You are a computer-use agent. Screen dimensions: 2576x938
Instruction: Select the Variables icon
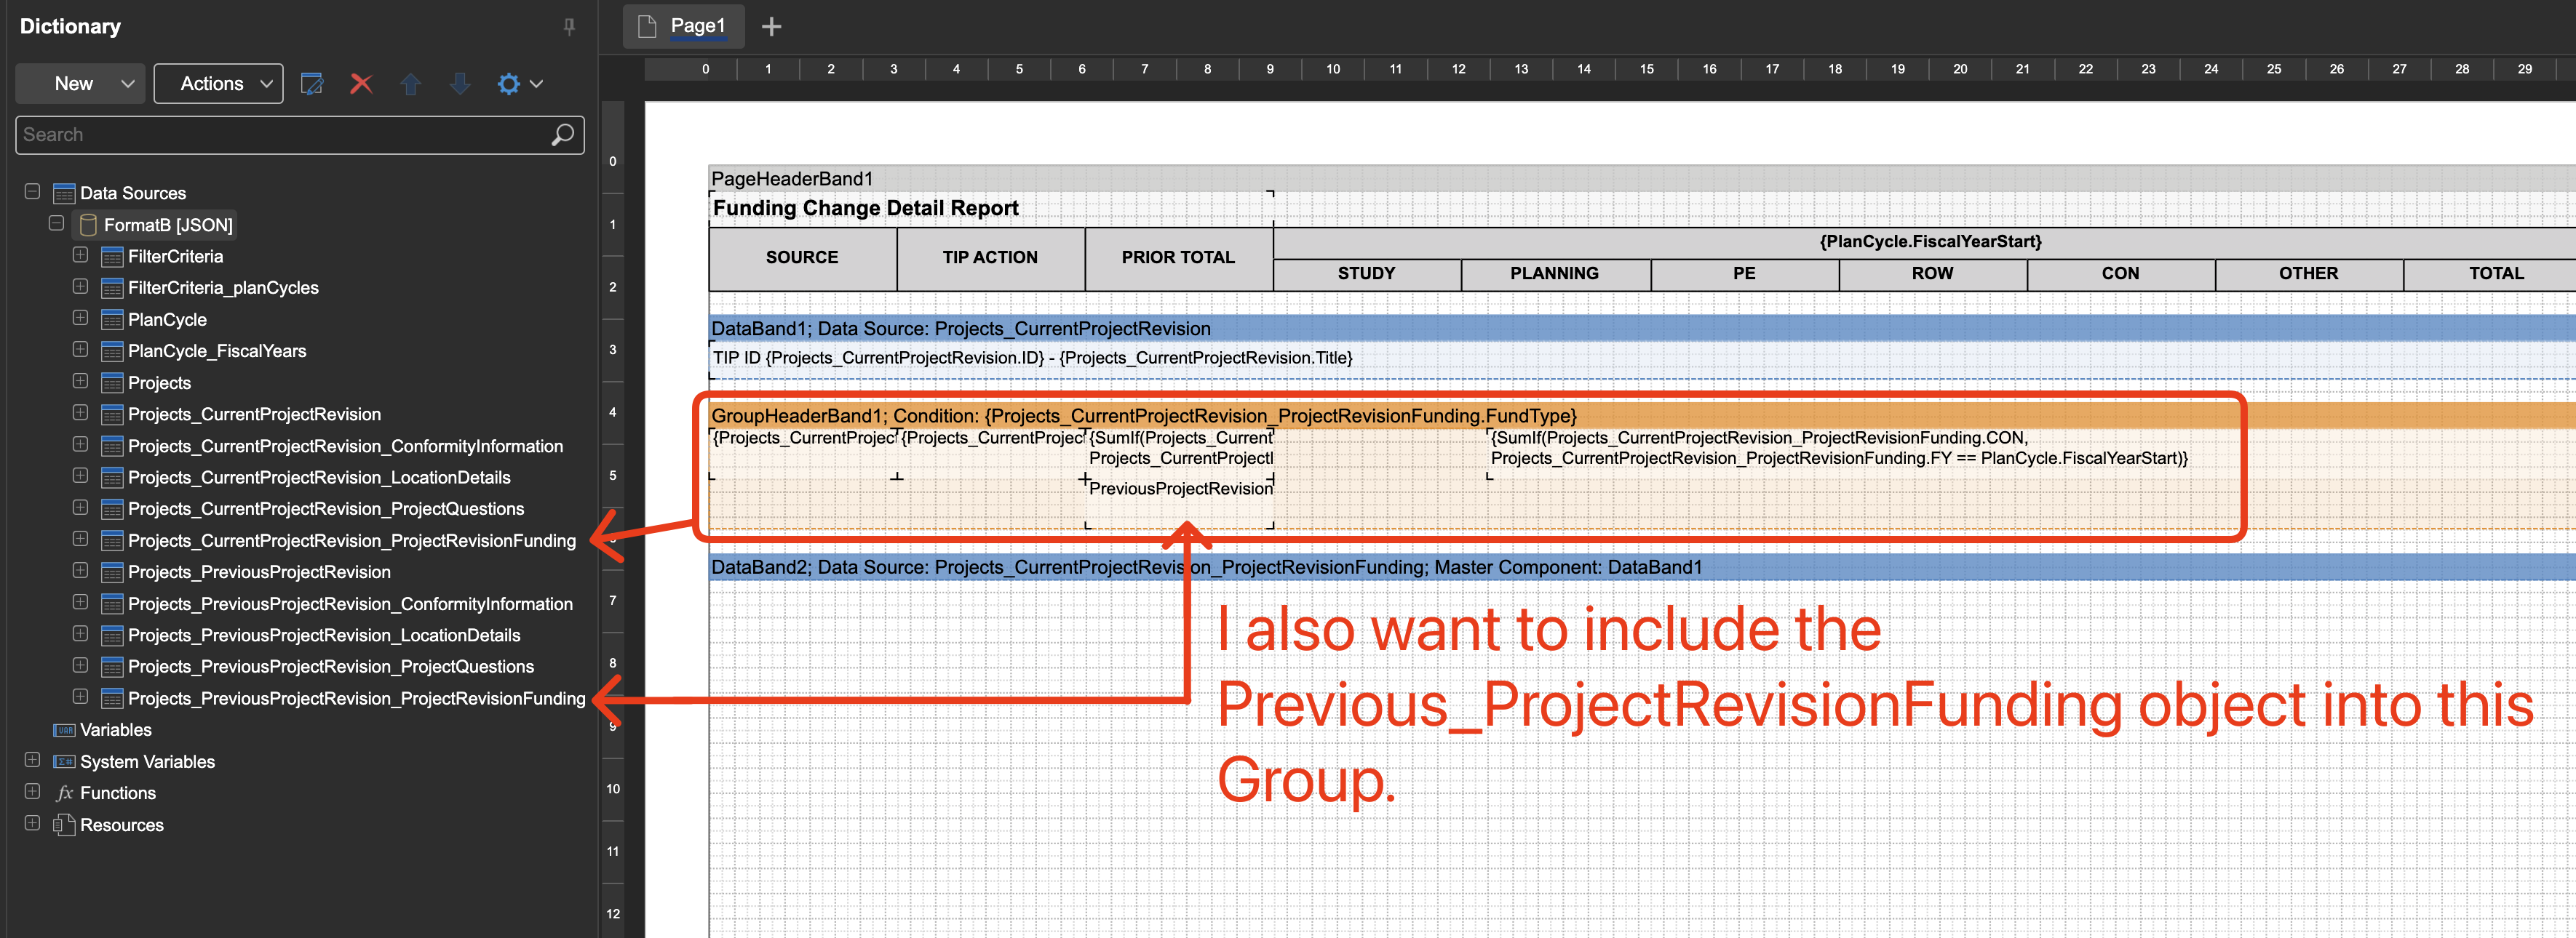[64, 730]
